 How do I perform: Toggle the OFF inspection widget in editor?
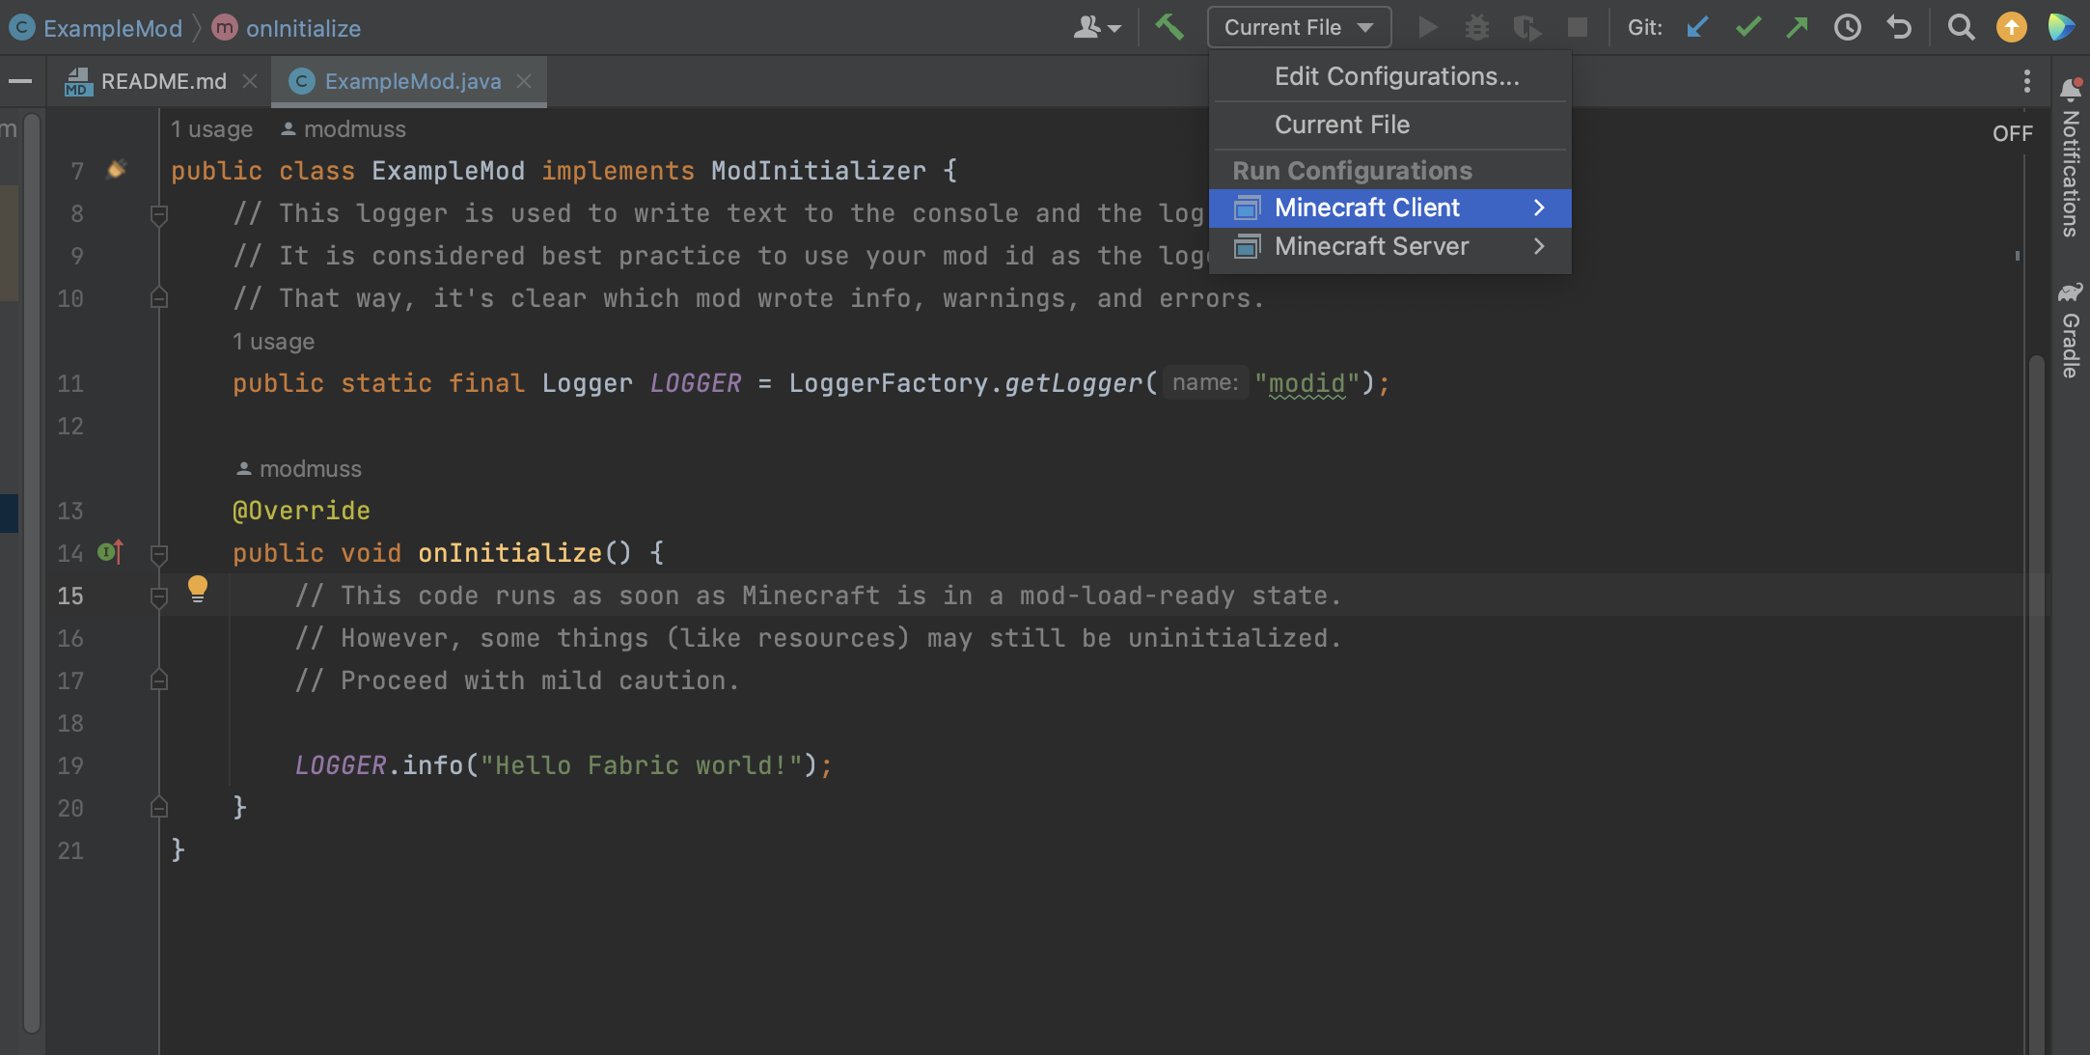(2012, 133)
